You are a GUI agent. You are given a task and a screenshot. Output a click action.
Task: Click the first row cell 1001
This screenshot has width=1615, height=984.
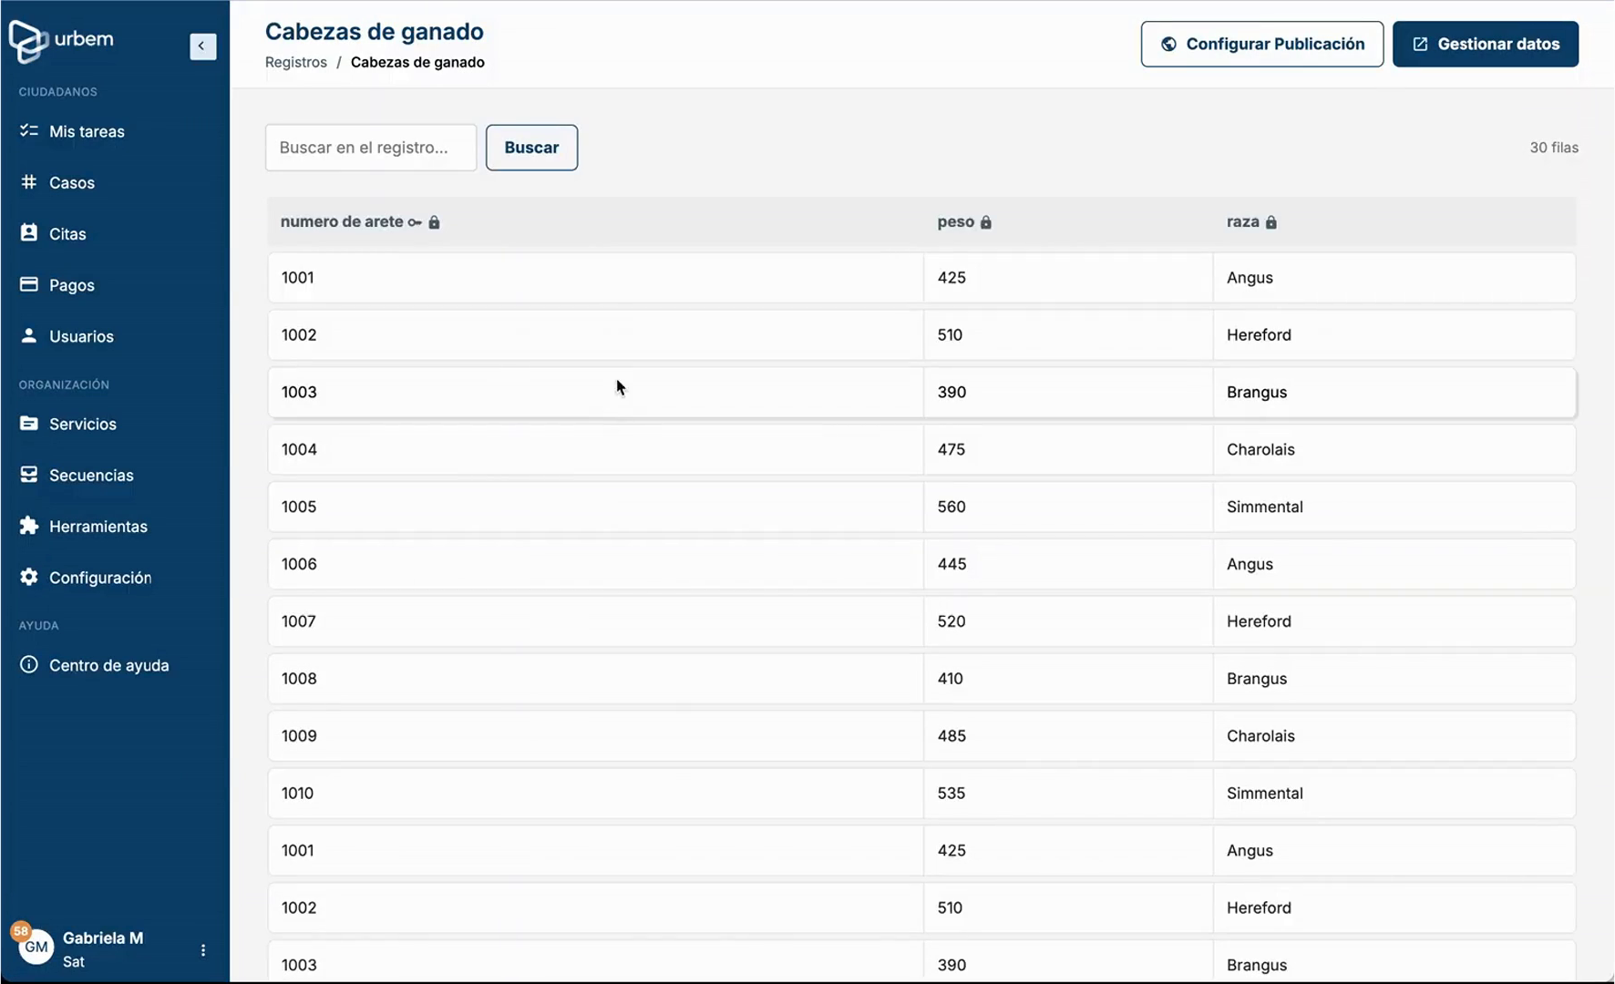click(596, 278)
